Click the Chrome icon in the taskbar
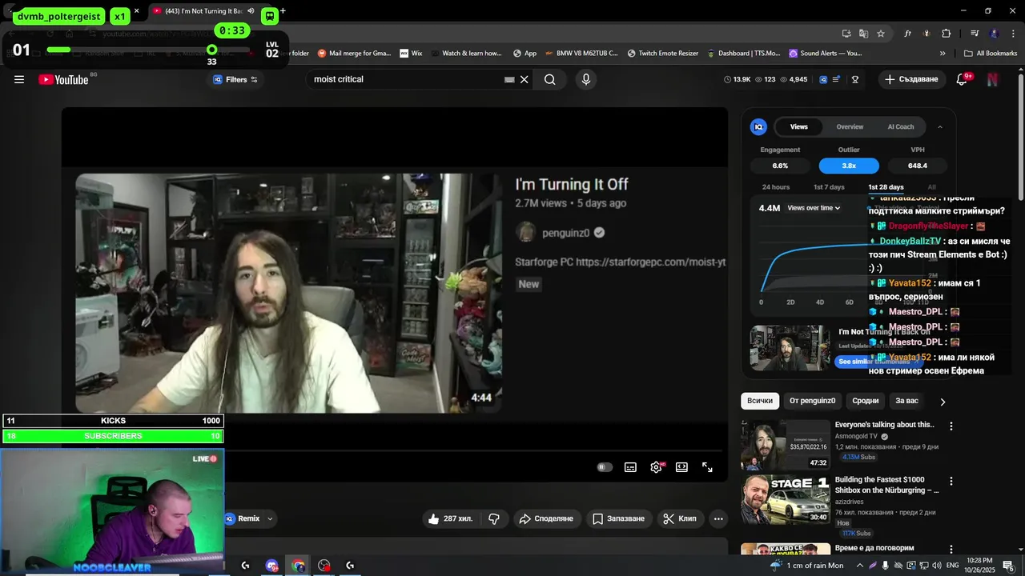Viewport: 1025px width, 576px height. click(298, 566)
